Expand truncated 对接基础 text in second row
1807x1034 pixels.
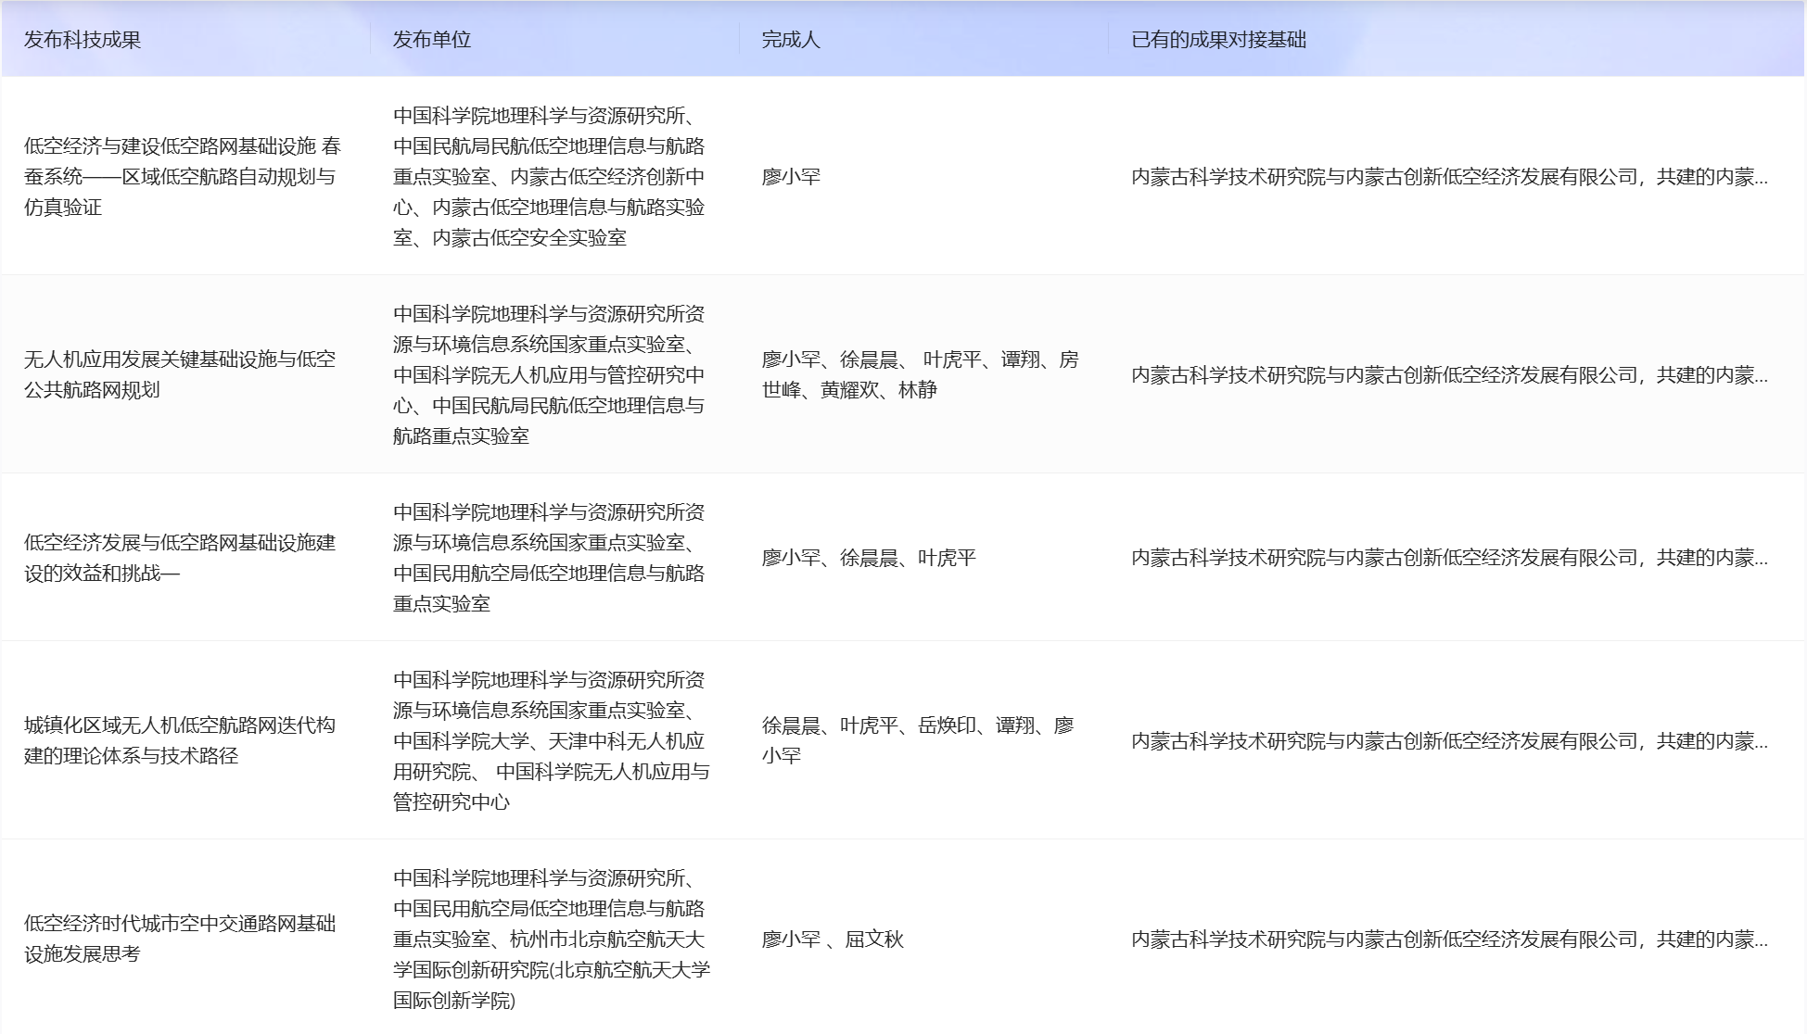(x=1448, y=375)
